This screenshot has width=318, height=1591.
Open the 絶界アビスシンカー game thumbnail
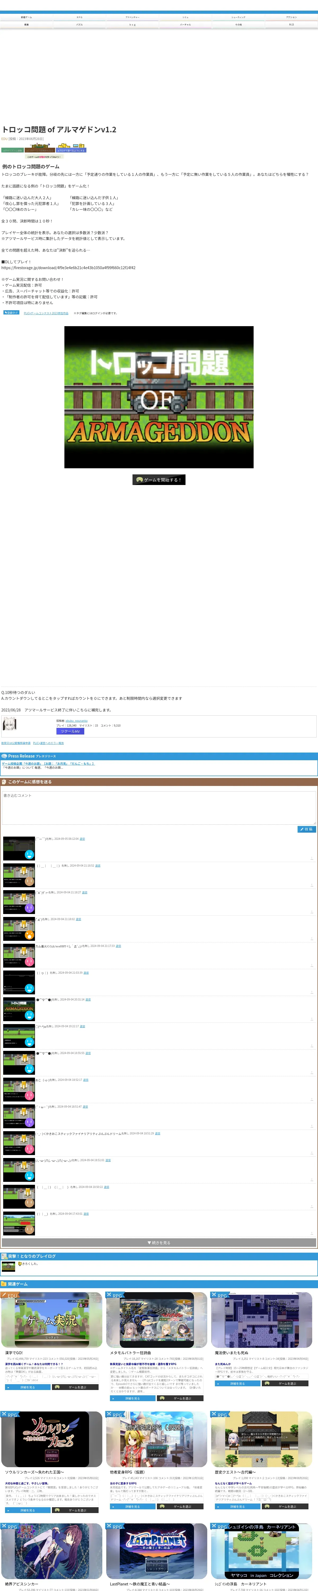pyautogui.click(x=52, y=1551)
